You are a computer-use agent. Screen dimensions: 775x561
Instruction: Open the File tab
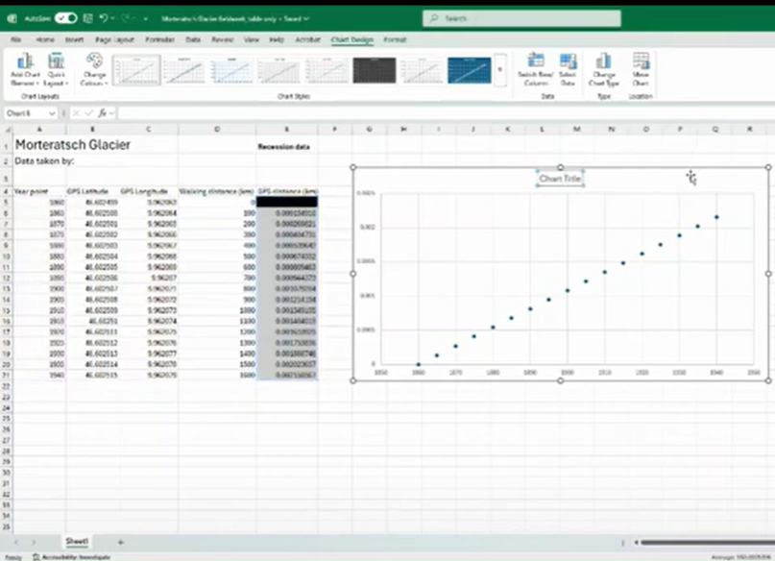coord(15,39)
